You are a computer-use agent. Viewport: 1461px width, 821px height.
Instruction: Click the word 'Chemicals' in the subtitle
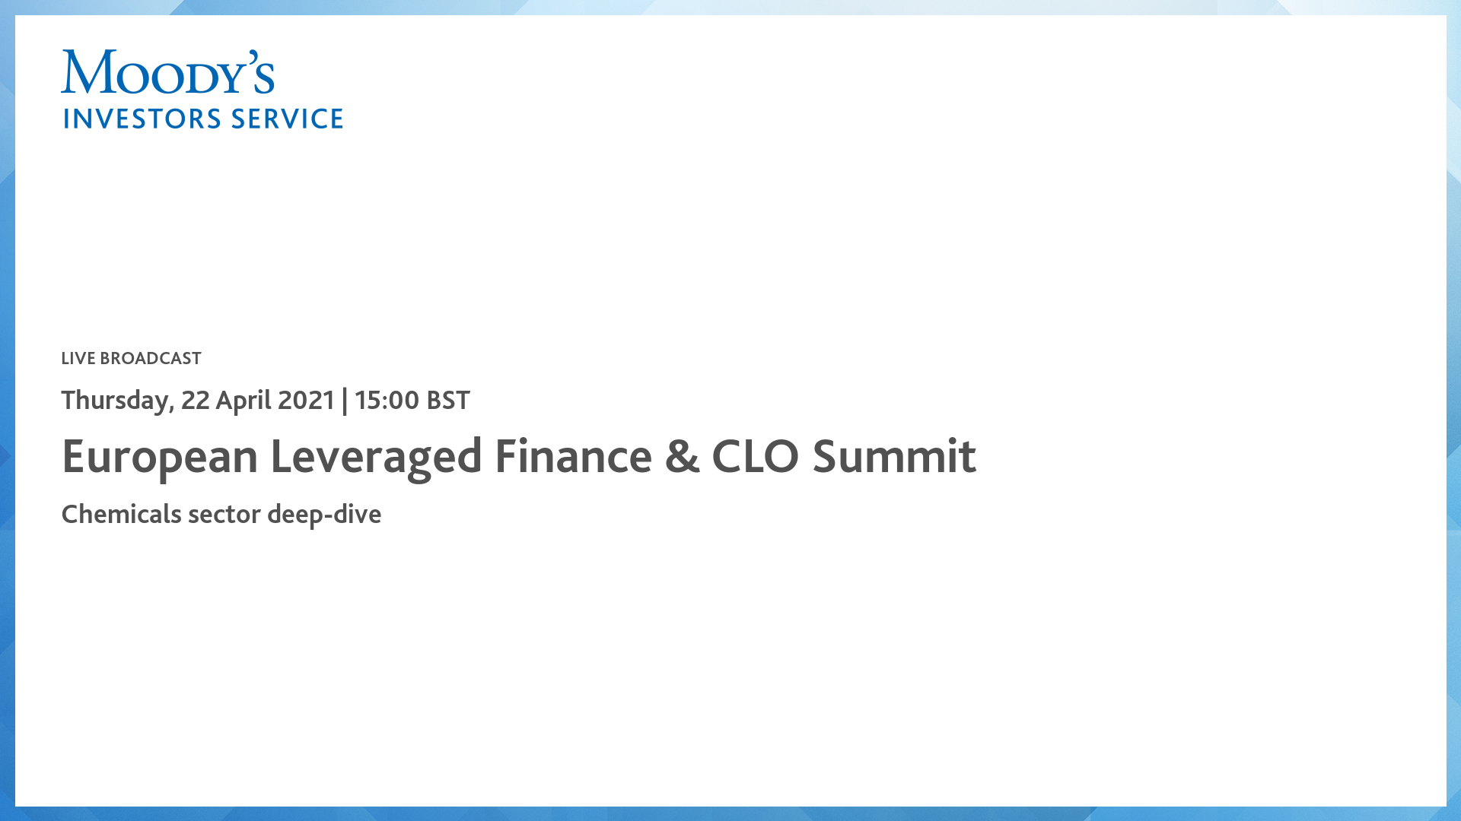point(121,515)
